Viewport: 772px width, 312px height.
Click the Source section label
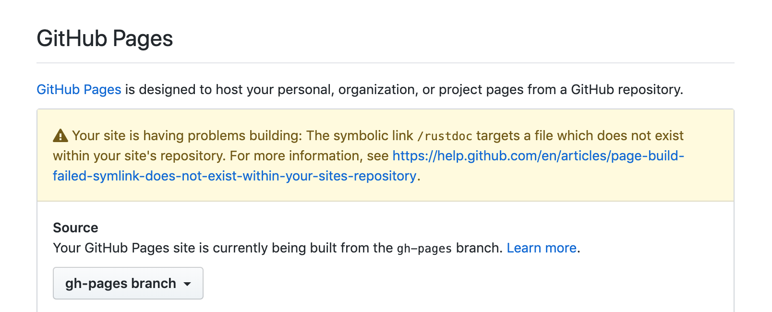tap(75, 228)
